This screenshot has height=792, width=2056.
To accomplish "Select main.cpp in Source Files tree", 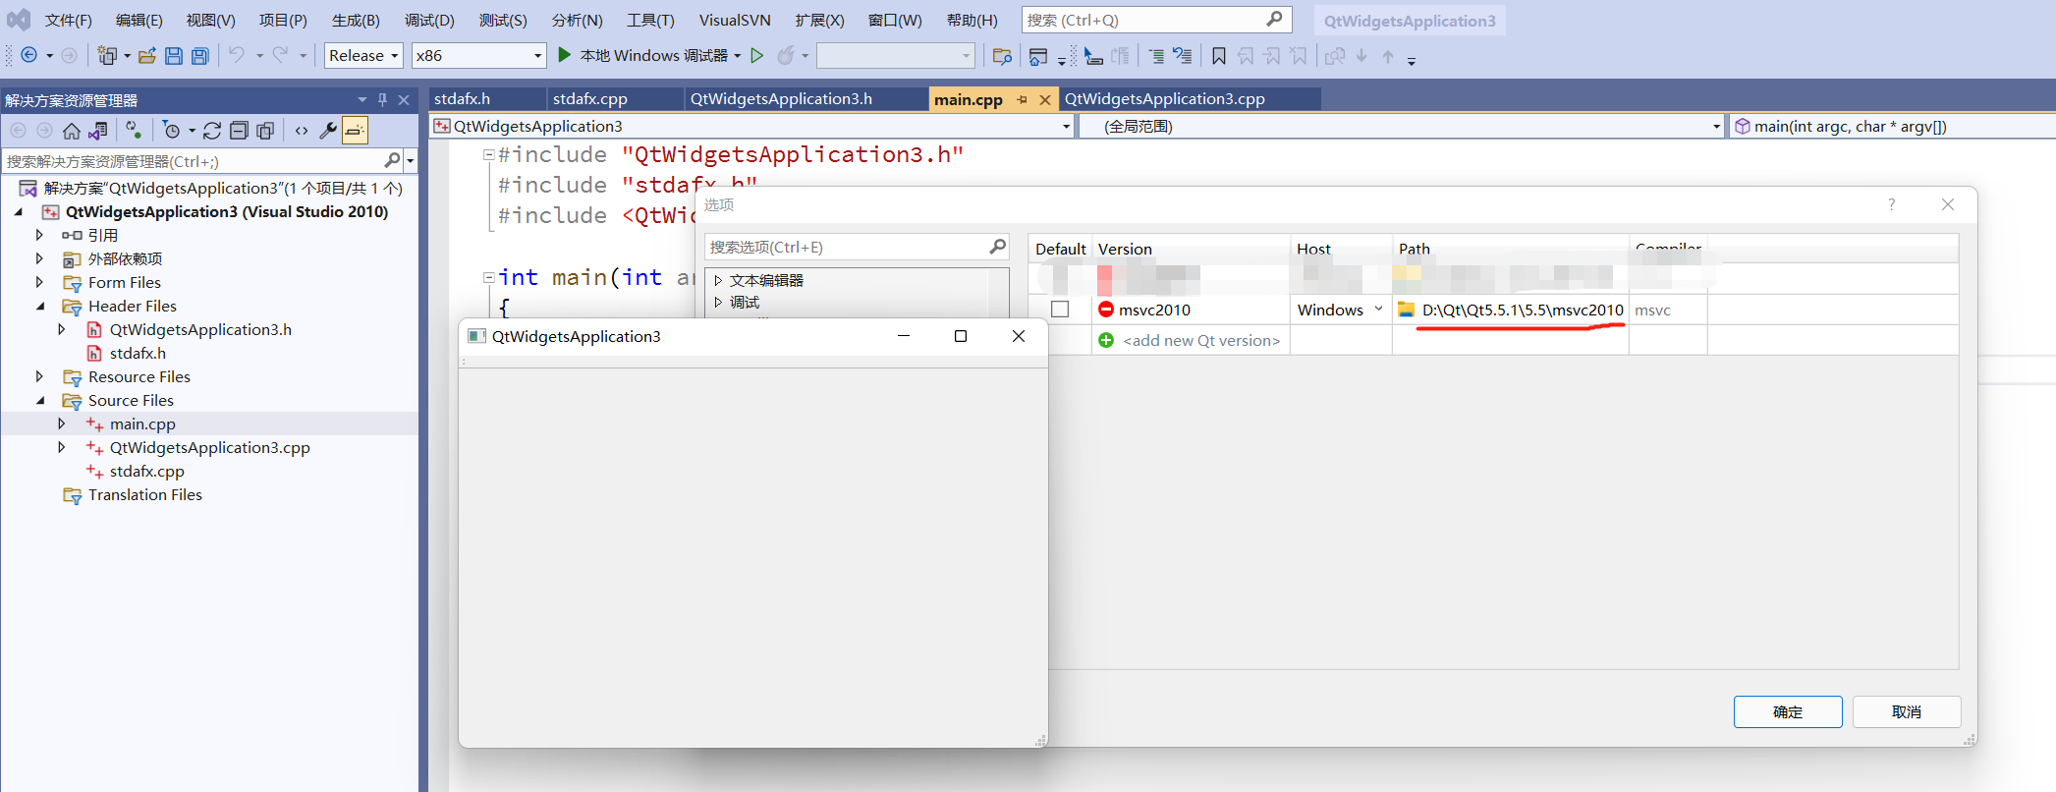I will click(x=142, y=424).
